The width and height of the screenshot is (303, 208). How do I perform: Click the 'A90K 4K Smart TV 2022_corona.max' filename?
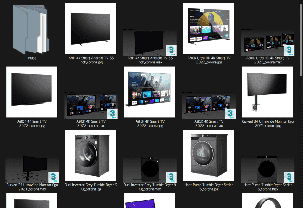click(x=91, y=124)
